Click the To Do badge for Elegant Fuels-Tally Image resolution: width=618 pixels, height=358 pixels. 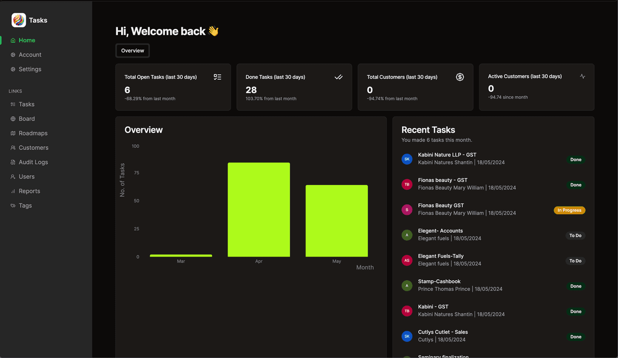[x=575, y=261]
